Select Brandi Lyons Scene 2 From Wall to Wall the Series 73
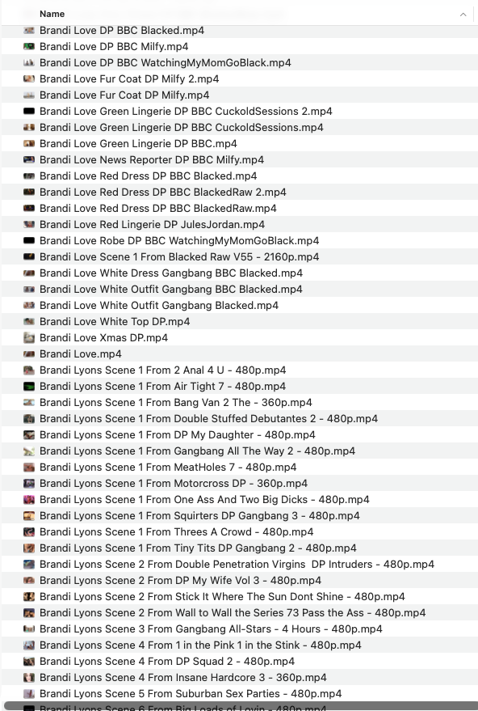Image resolution: width=478 pixels, height=711 pixels. click(233, 612)
